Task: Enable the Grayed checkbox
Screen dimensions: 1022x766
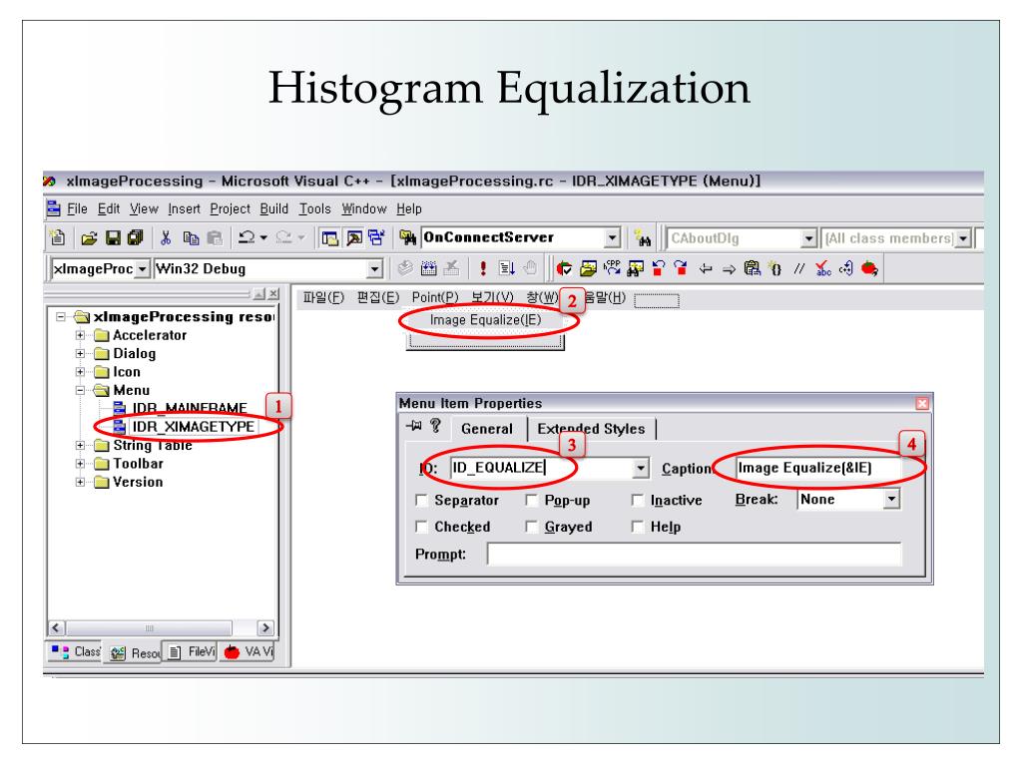Action: 532,527
